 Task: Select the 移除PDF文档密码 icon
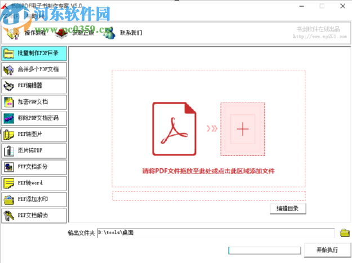9,118
